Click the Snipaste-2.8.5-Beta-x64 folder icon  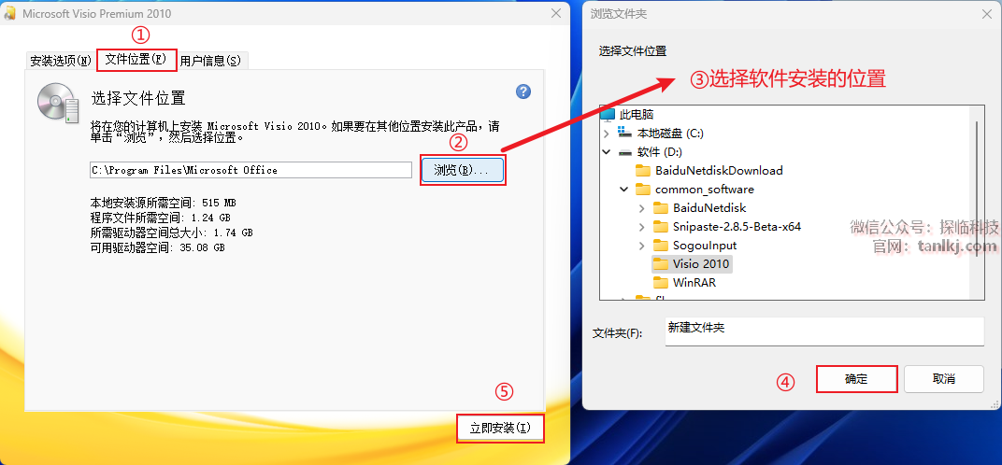point(661,227)
